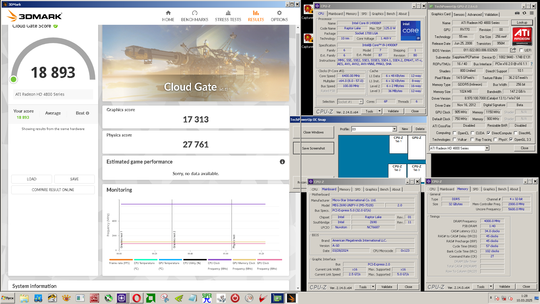The width and height of the screenshot is (540, 304).
Task: Click the BIOS share/export icon in GPU-Z
Action: coord(513,50)
